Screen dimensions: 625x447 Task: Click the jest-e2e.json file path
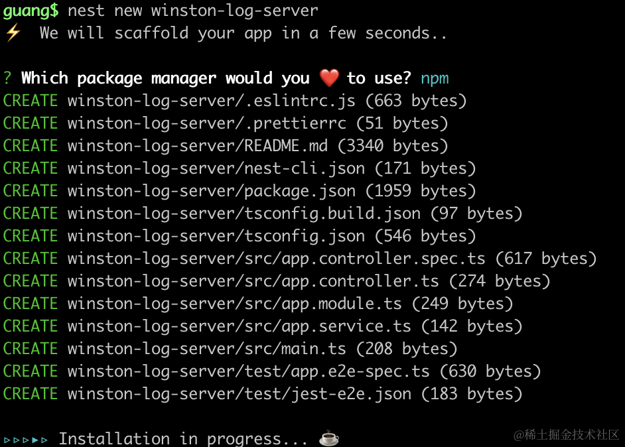pyautogui.click(x=239, y=394)
